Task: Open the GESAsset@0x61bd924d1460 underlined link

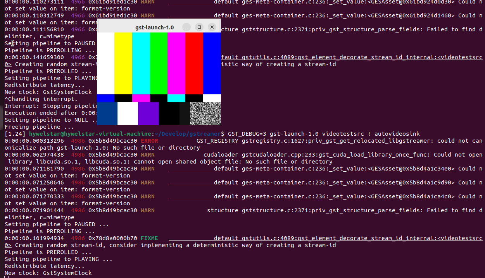Action: pyautogui.click(x=411, y=15)
